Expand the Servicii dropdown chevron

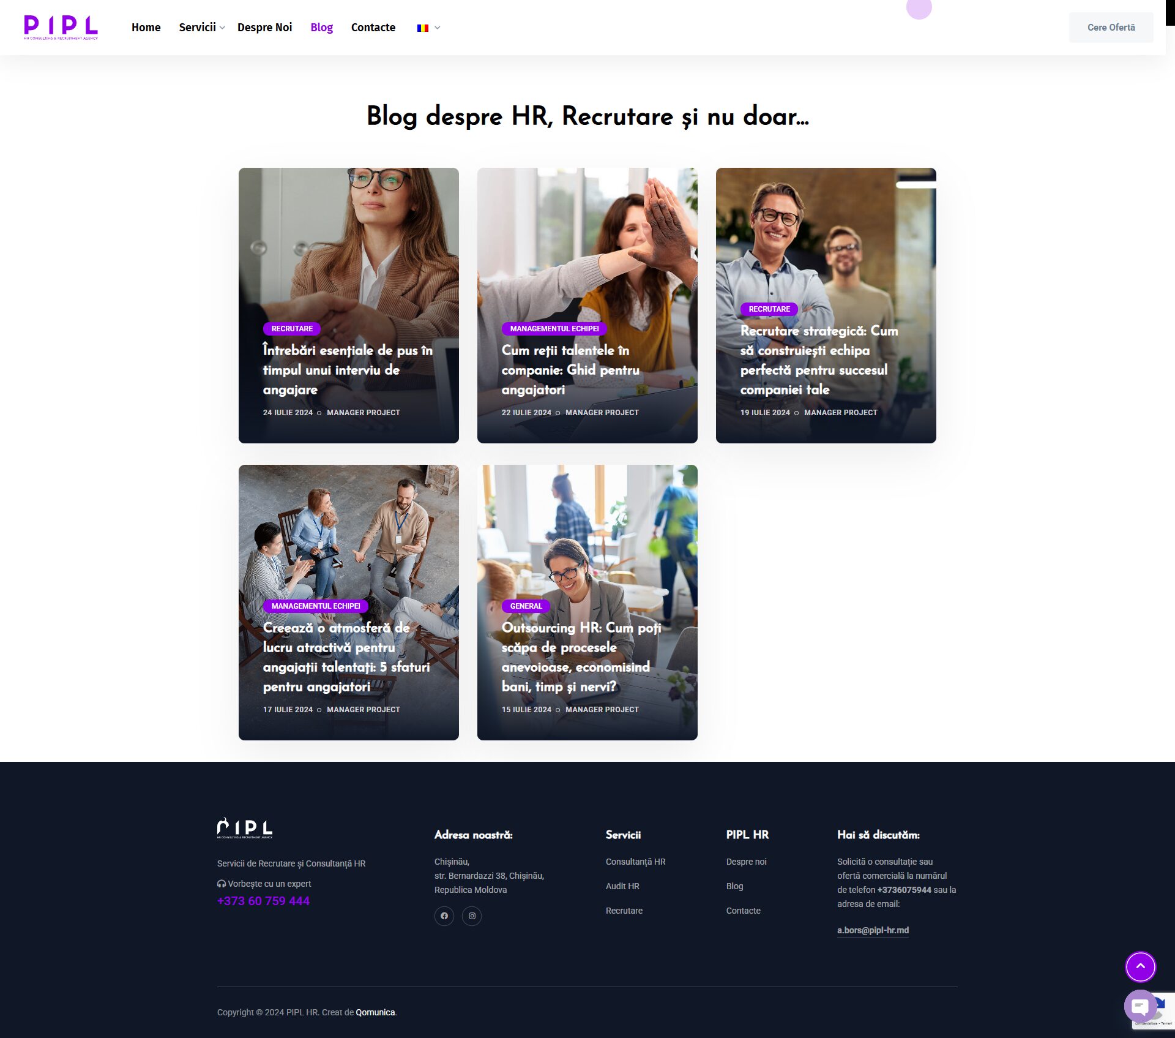pyautogui.click(x=222, y=28)
